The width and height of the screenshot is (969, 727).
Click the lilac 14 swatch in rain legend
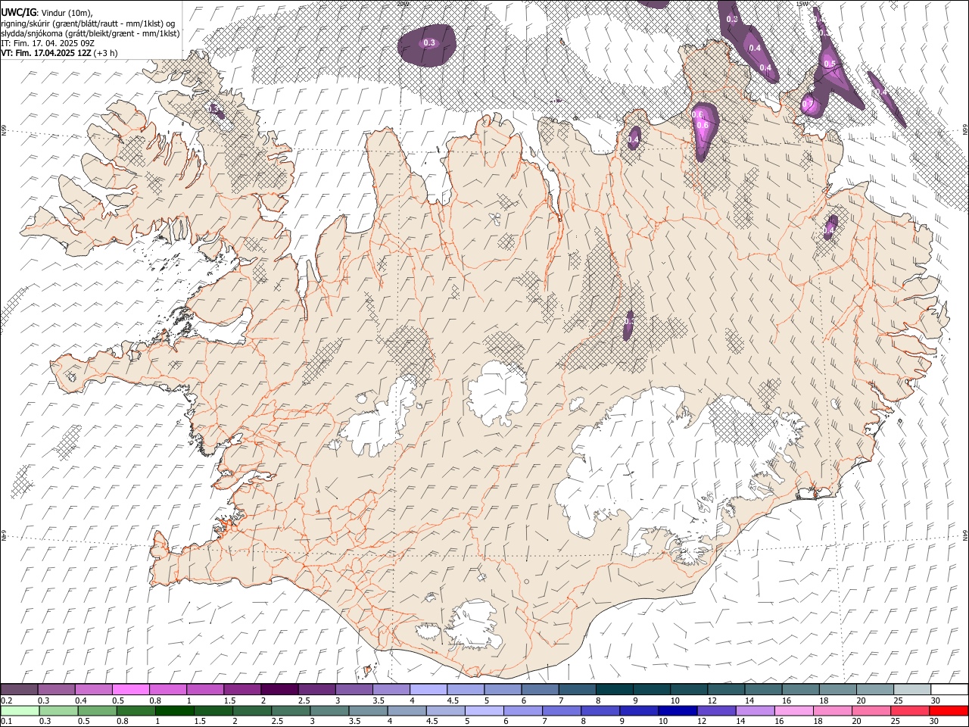click(754, 711)
